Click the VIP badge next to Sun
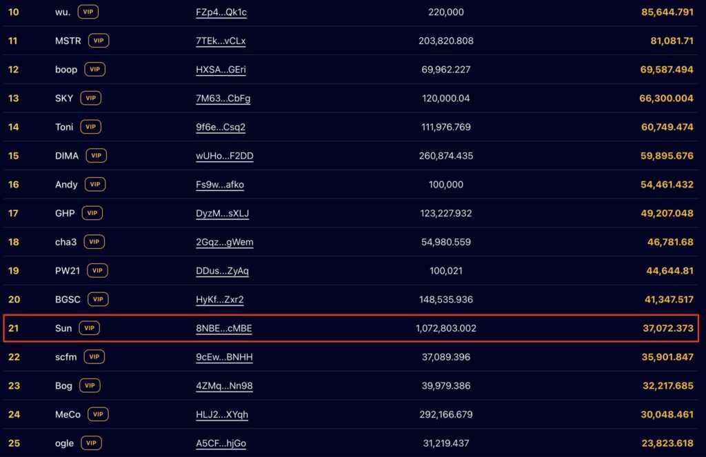This screenshot has width=706, height=457. point(89,328)
